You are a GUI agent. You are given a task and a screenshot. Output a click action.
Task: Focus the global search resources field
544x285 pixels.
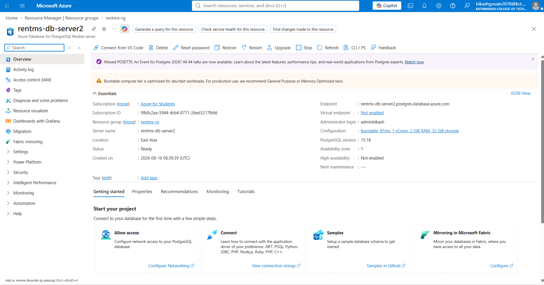click(275, 6)
